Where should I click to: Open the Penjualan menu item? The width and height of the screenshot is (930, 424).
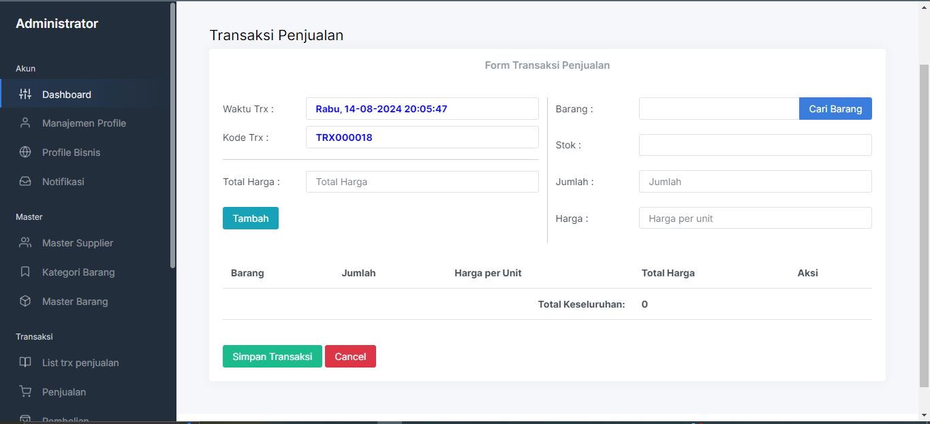click(x=64, y=392)
